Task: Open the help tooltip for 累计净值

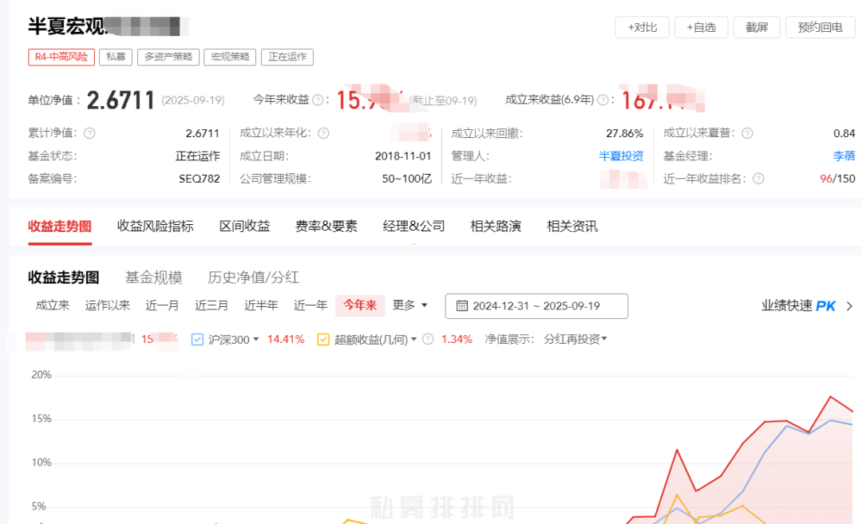Action: tap(89, 133)
